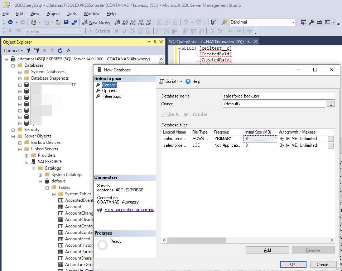Viewport: 342px width, 271px height.
Task: Open the Script dropdown arrow
Action: click(181, 81)
